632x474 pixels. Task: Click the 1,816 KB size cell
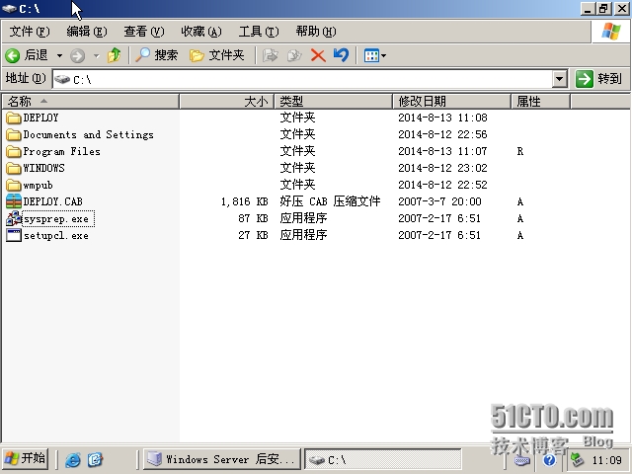pos(244,201)
